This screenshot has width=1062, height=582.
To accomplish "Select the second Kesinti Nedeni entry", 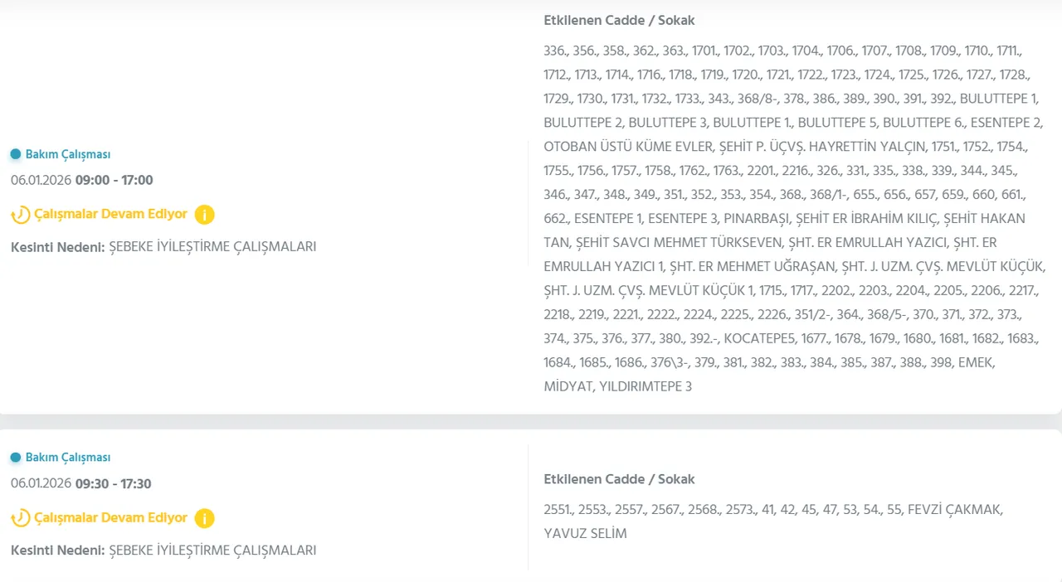I will 163,550.
